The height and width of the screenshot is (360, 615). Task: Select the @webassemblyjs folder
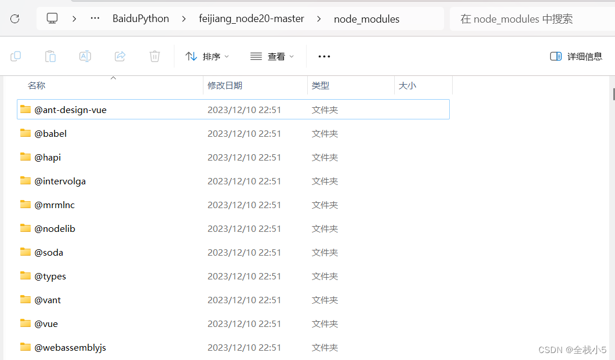70,347
